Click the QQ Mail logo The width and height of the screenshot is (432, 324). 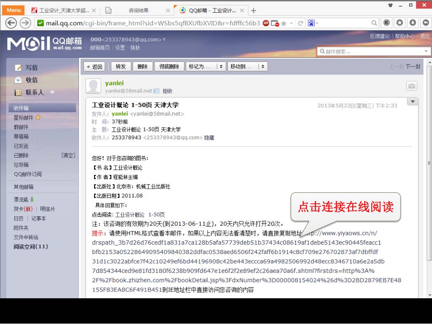tap(44, 43)
